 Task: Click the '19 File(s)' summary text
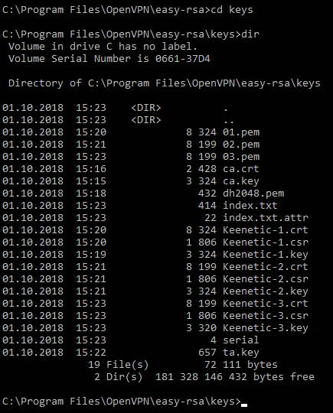pyautogui.click(x=119, y=365)
